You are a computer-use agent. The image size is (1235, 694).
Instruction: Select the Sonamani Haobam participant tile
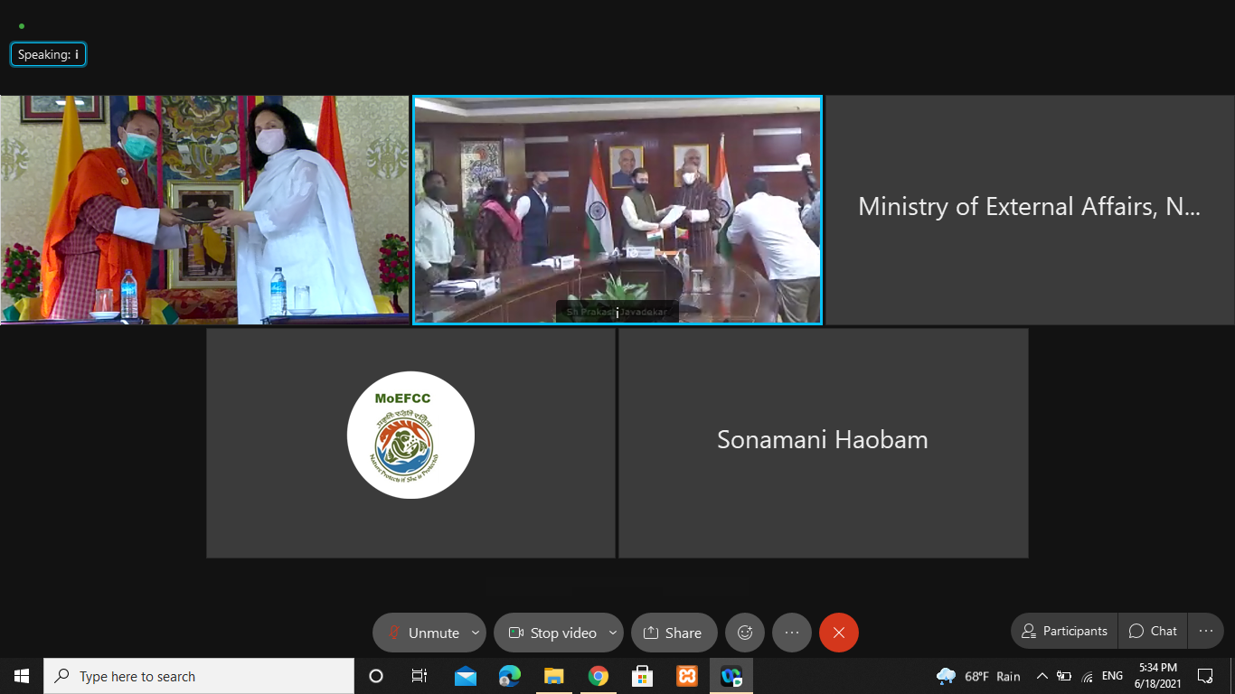(823, 442)
